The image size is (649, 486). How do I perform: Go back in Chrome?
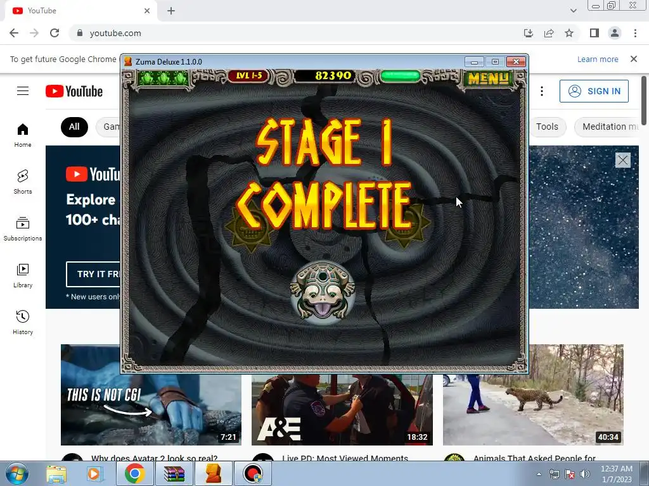pyautogui.click(x=14, y=33)
